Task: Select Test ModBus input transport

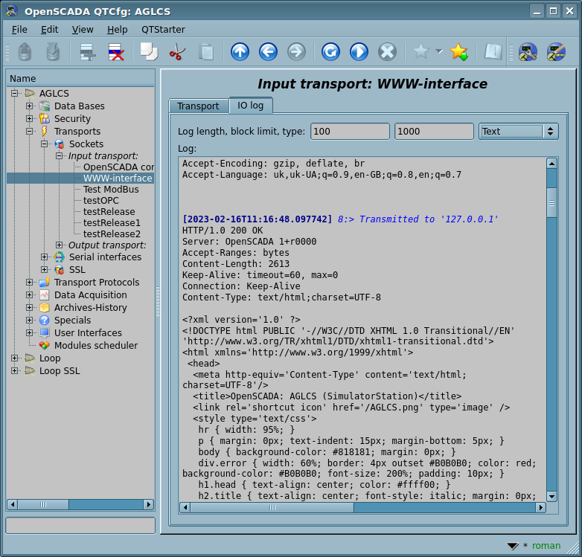Action: [x=111, y=189]
